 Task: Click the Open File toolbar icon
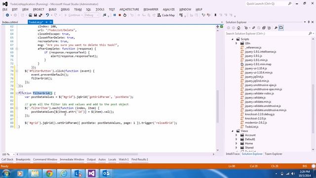tap(30, 15)
